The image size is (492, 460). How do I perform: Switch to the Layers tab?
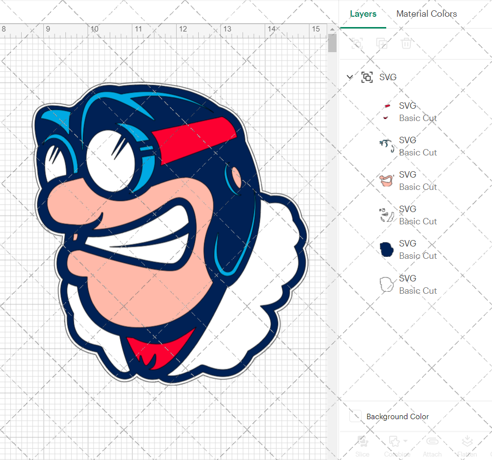363,14
